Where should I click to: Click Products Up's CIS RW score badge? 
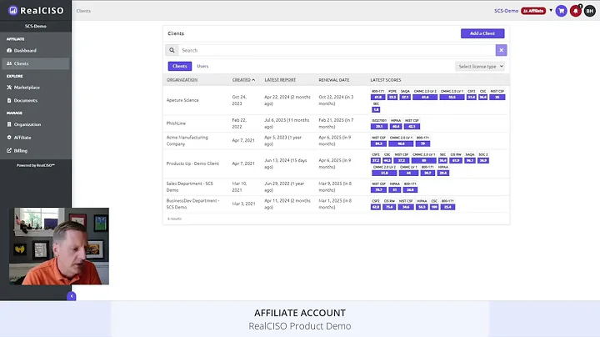[x=456, y=160]
